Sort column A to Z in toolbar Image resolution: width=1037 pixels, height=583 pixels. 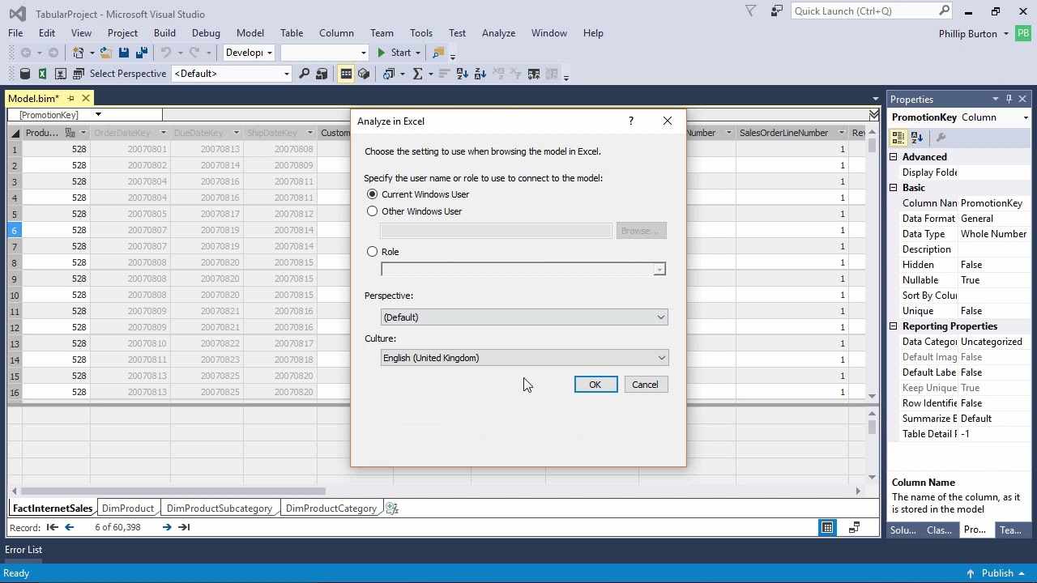[x=462, y=74]
